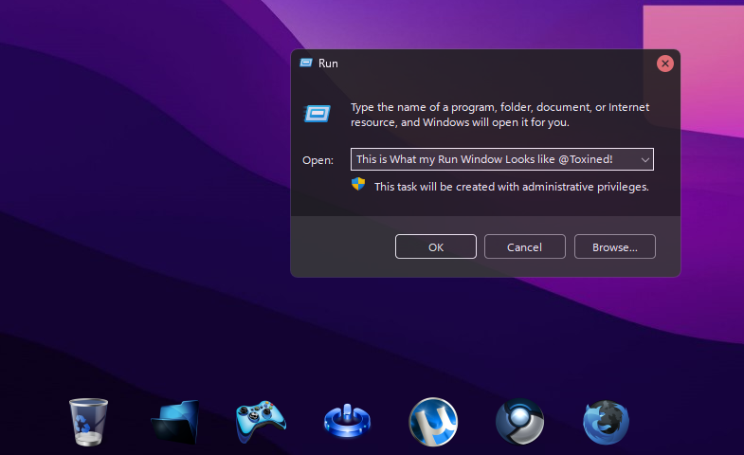Click the large Run icon beside the description
The height and width of the screenshot is (455, 744).
click(x=317, y=114)
